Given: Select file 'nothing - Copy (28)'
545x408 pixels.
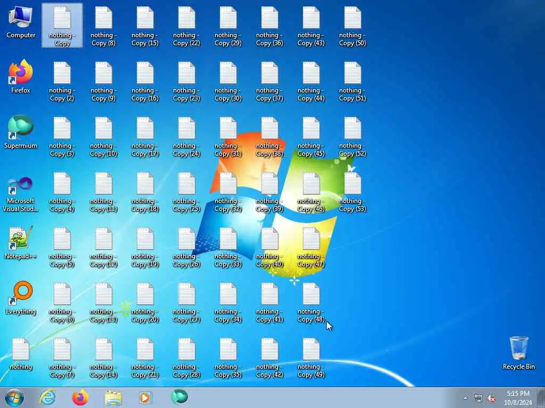Looking at the screenshot, I should [x=187, y=358].
